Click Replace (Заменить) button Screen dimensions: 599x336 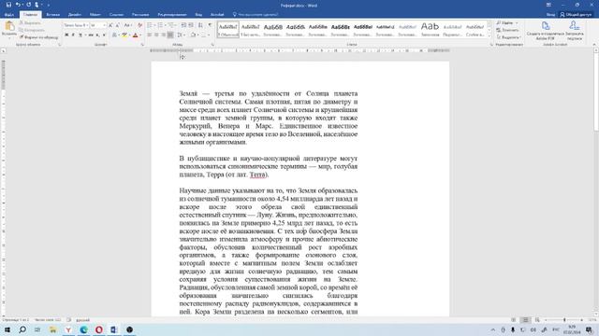[507, 30]
